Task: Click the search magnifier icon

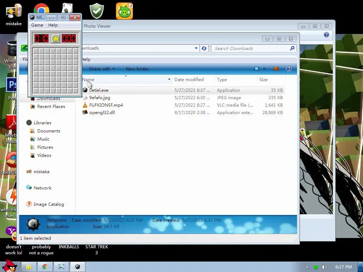Action: coord(292,48)
